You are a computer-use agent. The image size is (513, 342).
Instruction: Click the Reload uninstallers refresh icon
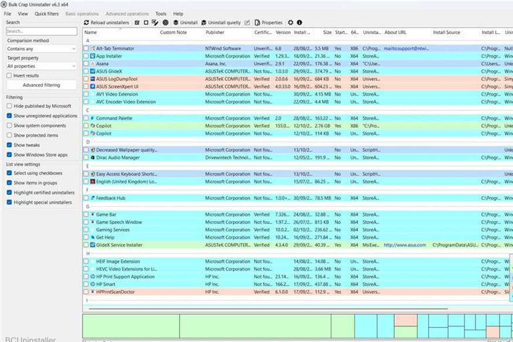(86, 23)
